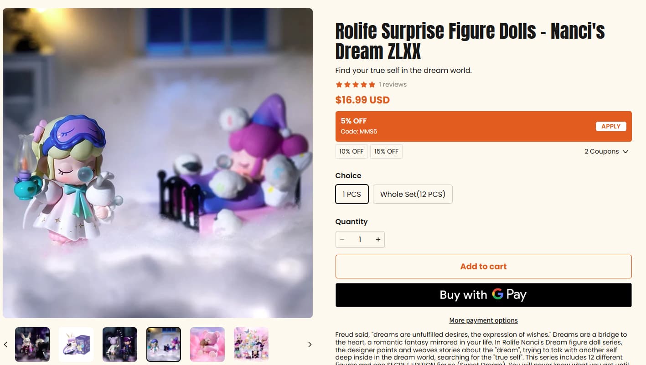Select the 15% OFF coupon tag
646x365 pixels.
click(x=386, y=151)
